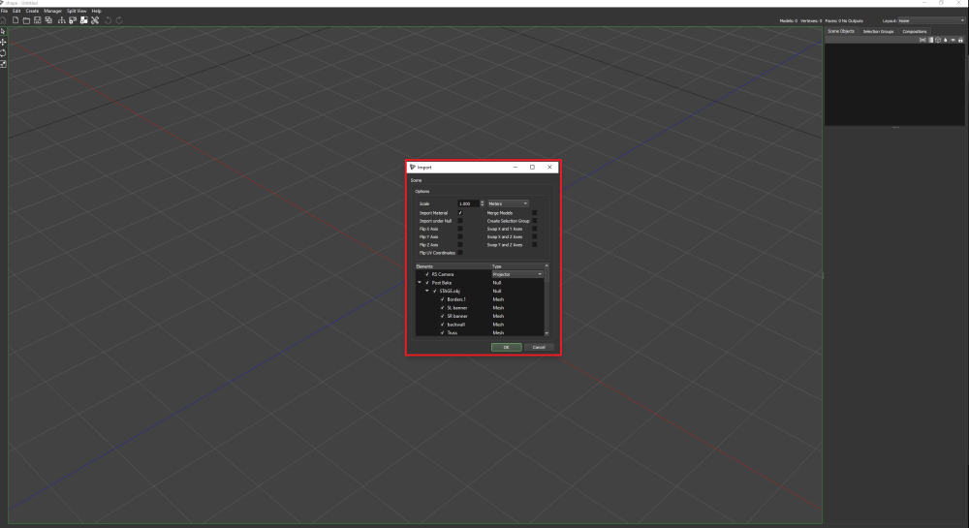969x528 pixels.
Task: Enable the Flip Y Axis checkbox
Action: [x=459, y=237]
